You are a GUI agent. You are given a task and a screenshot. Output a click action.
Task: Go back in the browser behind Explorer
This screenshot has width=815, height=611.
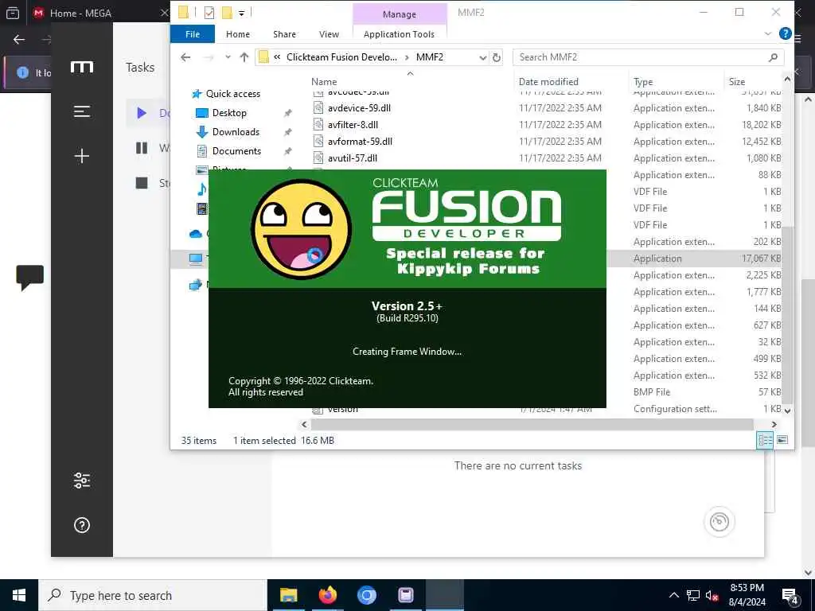coord(19,40)
